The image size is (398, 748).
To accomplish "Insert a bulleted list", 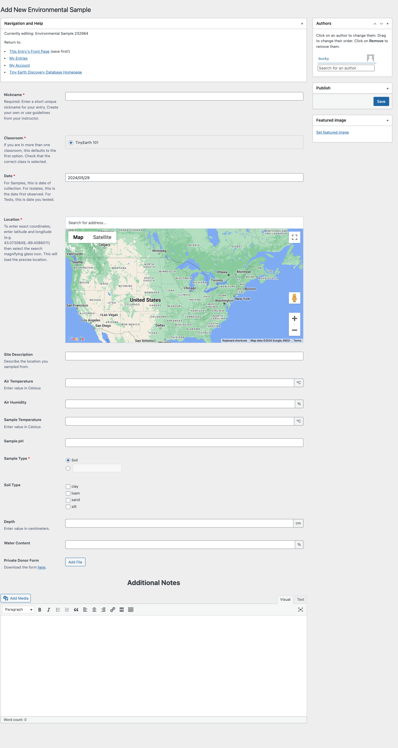I will click(x=58, y=610).
